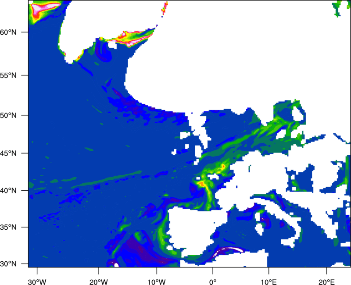351x285 pixels.
Task: Click the 60°N latitude label
Action: tap(8, 32)
